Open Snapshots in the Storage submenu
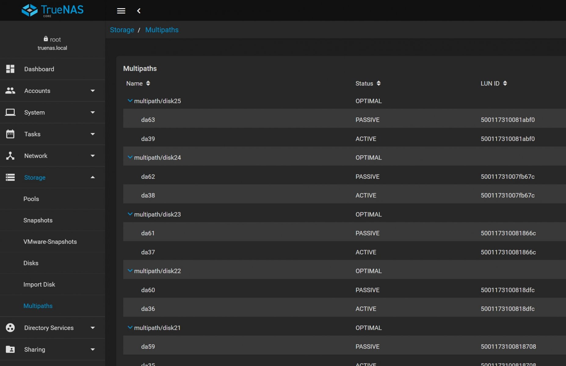Viewport: 566px width, 366px height. pos(38,220)
